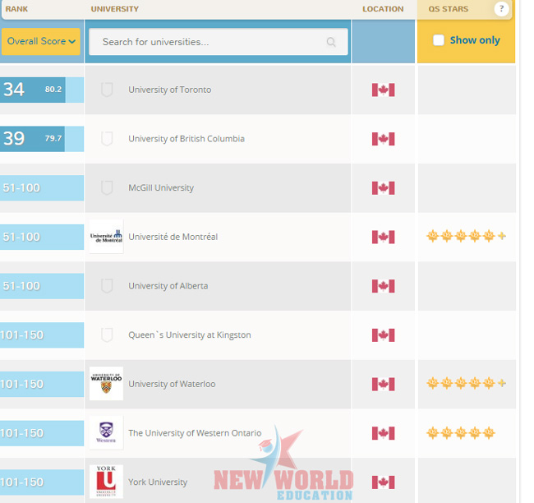The height and width of the screenshot is (503, 534).
Task: Open McGill University page
Action: 161,188
